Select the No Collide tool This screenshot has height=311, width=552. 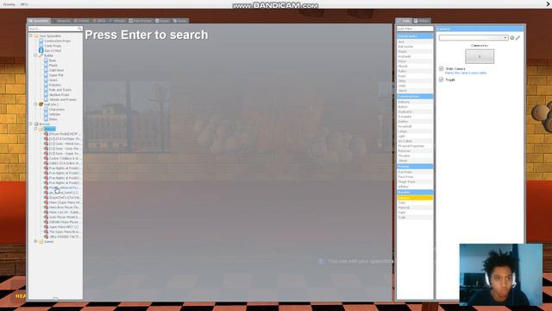[x=415, y=141]
